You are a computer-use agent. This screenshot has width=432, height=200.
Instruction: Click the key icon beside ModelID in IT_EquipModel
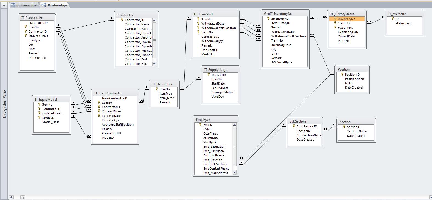click(39, 117)
